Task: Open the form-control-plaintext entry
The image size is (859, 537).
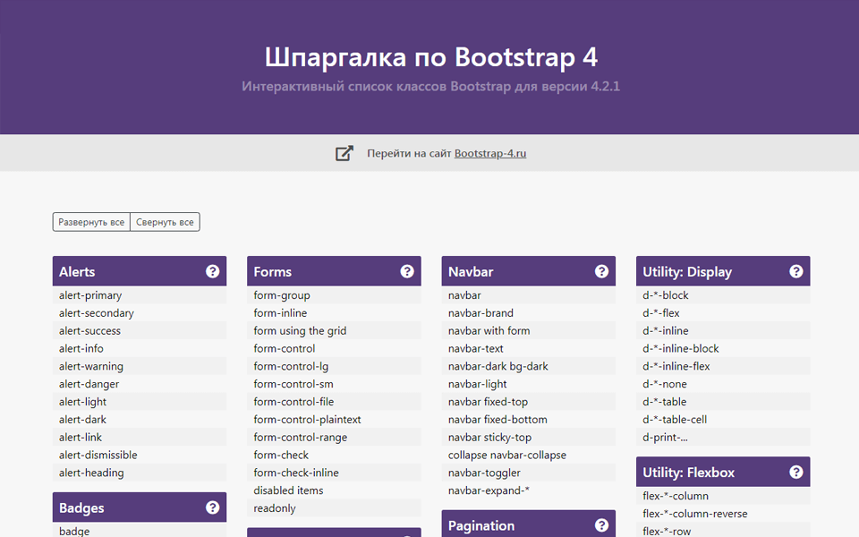Action: (x=334, y=419)
